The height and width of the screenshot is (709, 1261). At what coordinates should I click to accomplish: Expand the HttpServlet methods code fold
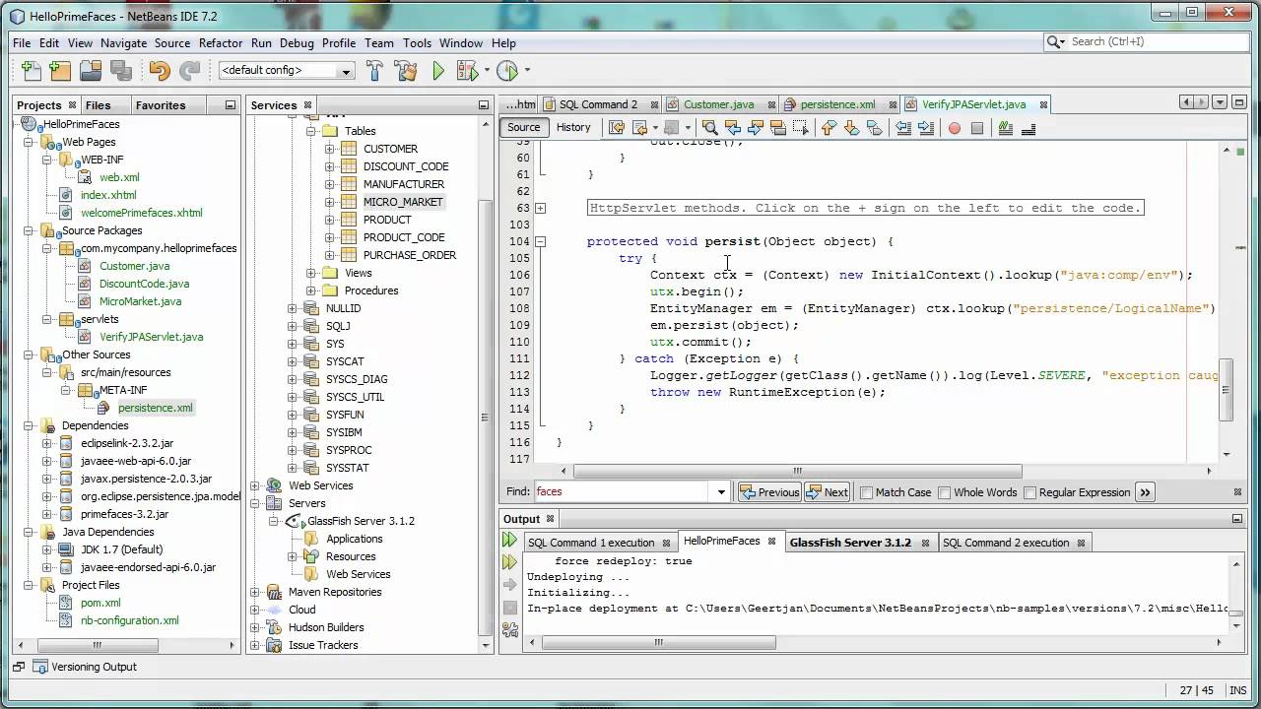(x=540, y=208)
